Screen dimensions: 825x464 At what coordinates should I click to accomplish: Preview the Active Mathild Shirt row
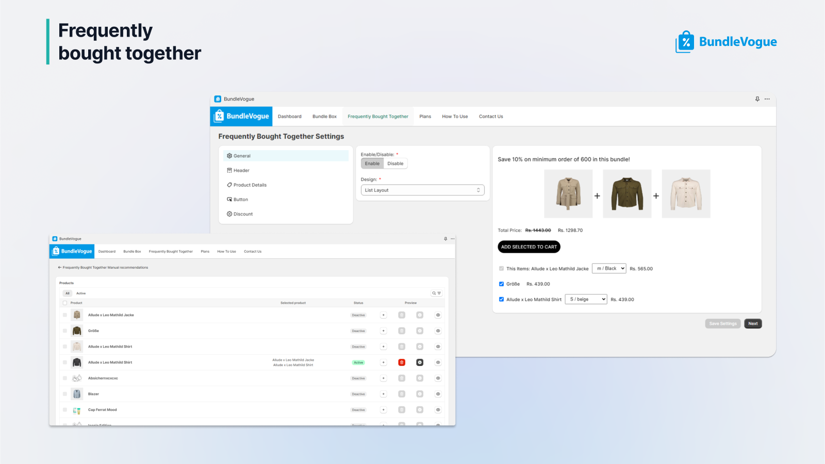tap(438, 362)
